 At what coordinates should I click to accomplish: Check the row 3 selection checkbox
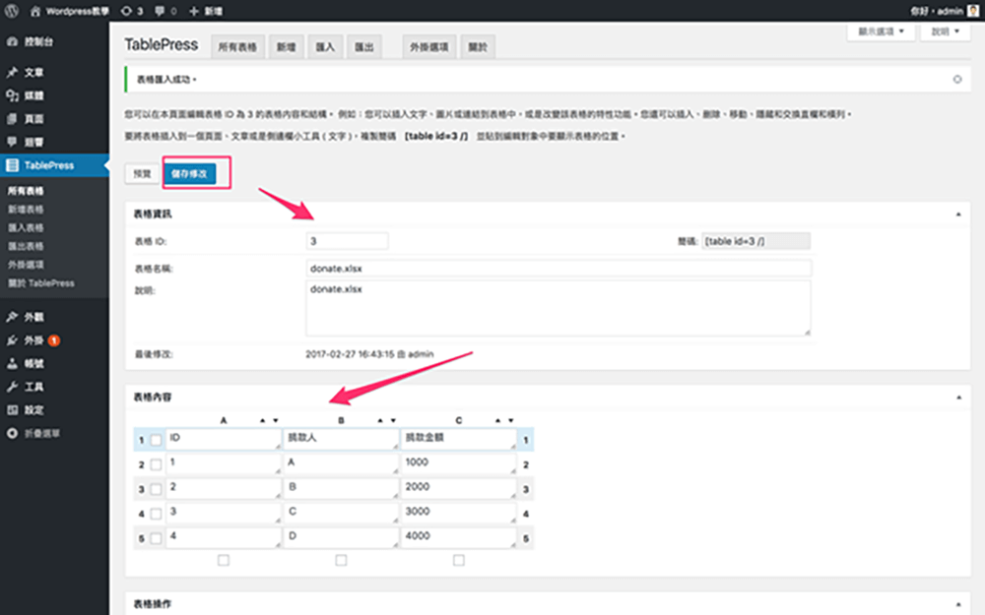point(156,489)
